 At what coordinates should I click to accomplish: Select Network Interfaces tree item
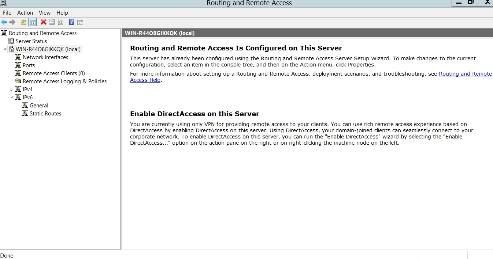pyautogui.click(x=45, y=57)
